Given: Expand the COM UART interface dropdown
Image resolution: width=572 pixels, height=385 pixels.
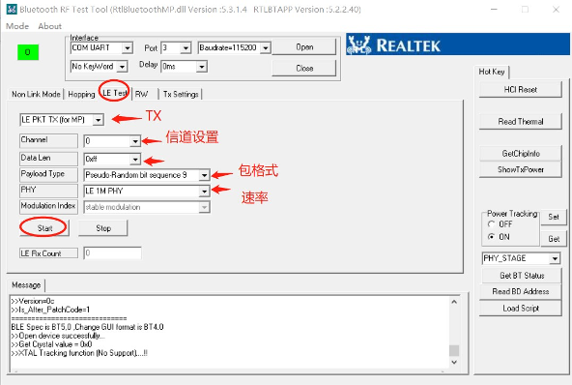Looking at the screenshot, I should tap(127, 47).
